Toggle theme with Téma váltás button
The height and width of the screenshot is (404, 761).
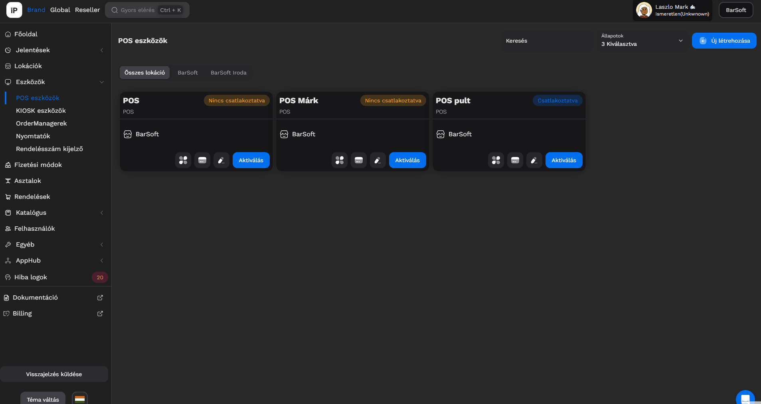click(43, 399)
